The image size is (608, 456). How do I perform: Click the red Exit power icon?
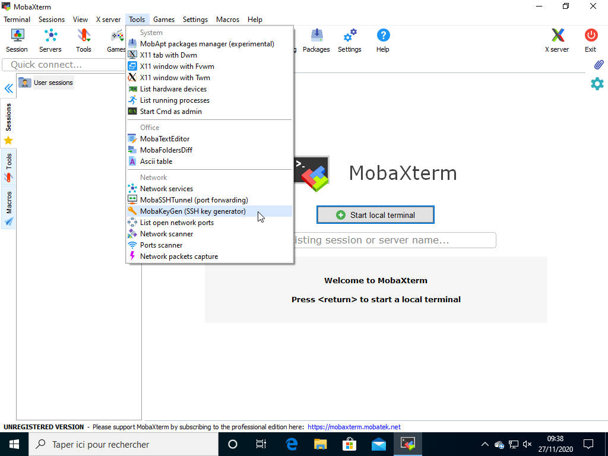(x=591, y=40)
